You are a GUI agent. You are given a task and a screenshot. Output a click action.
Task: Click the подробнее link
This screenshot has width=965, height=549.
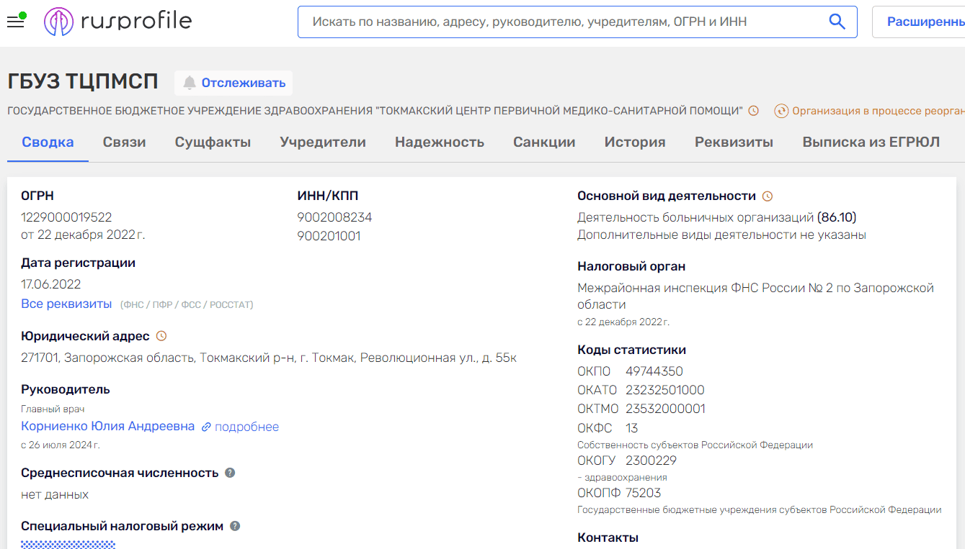246,427
